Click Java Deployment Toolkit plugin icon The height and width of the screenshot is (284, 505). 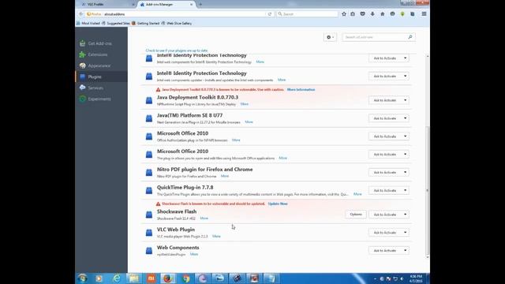[x=149, y=100]
